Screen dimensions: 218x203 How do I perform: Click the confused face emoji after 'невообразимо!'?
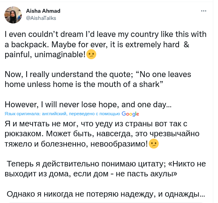pyautogui.click(x=154, y=143)
